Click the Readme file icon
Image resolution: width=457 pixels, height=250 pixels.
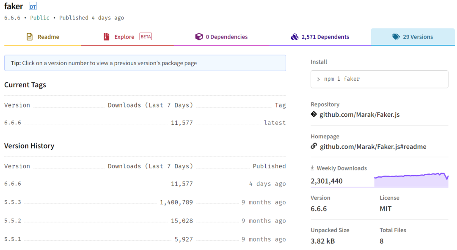click(x=30, y=37)
